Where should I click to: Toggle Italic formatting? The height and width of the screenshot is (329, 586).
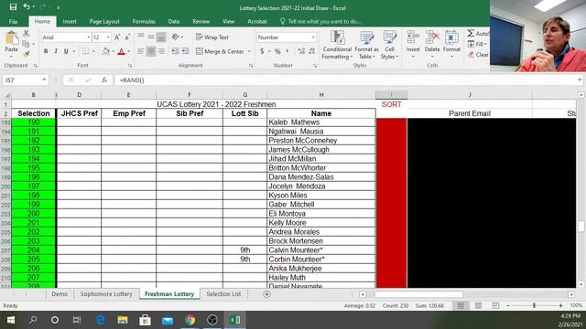point(56,51)
